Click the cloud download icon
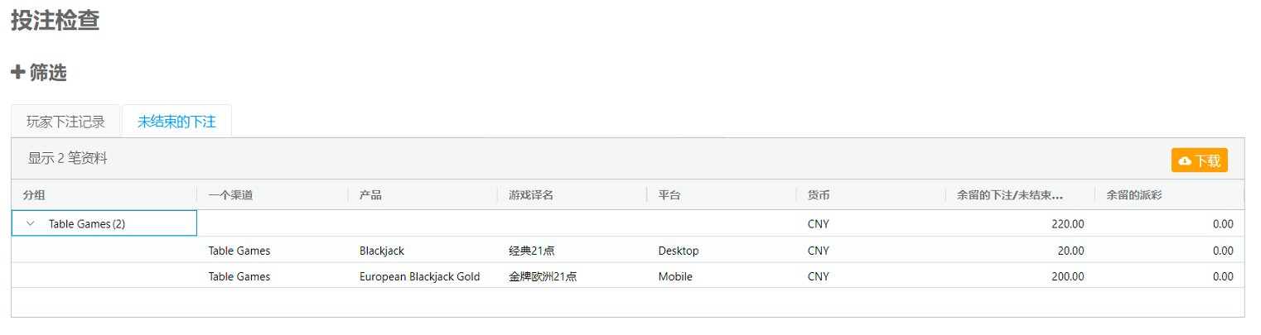This screenshot has height=335, width=1261. click(x=1185, y=160)
